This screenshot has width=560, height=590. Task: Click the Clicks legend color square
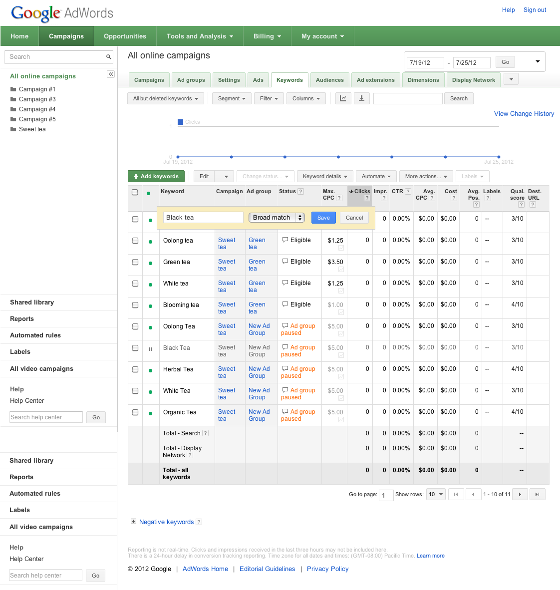(x=180, y=122)
